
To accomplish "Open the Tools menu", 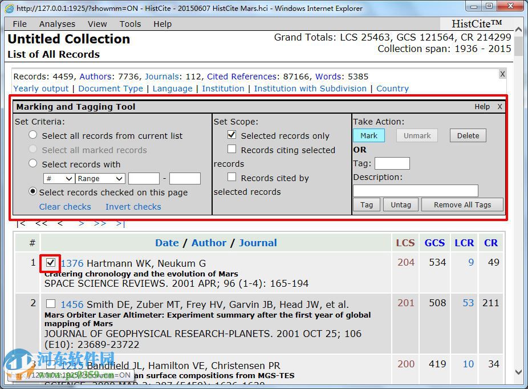I will (130, 24).
